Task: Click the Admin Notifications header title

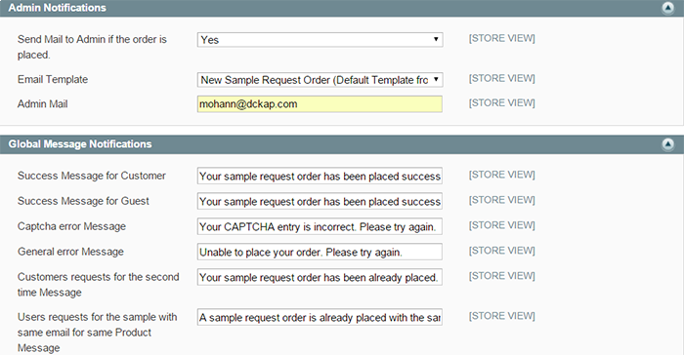Action: pyautogui.click(x=57, y=8)
